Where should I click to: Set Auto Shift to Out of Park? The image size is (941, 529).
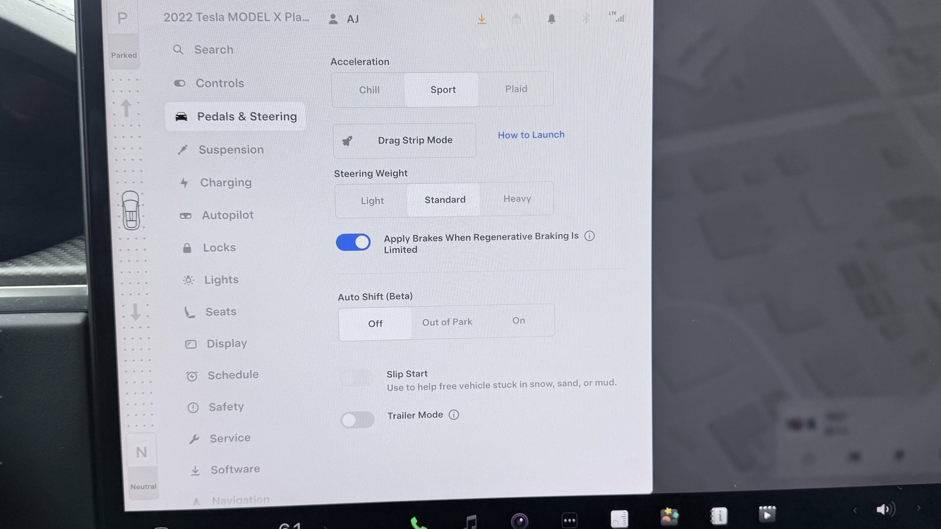(447, 322)
